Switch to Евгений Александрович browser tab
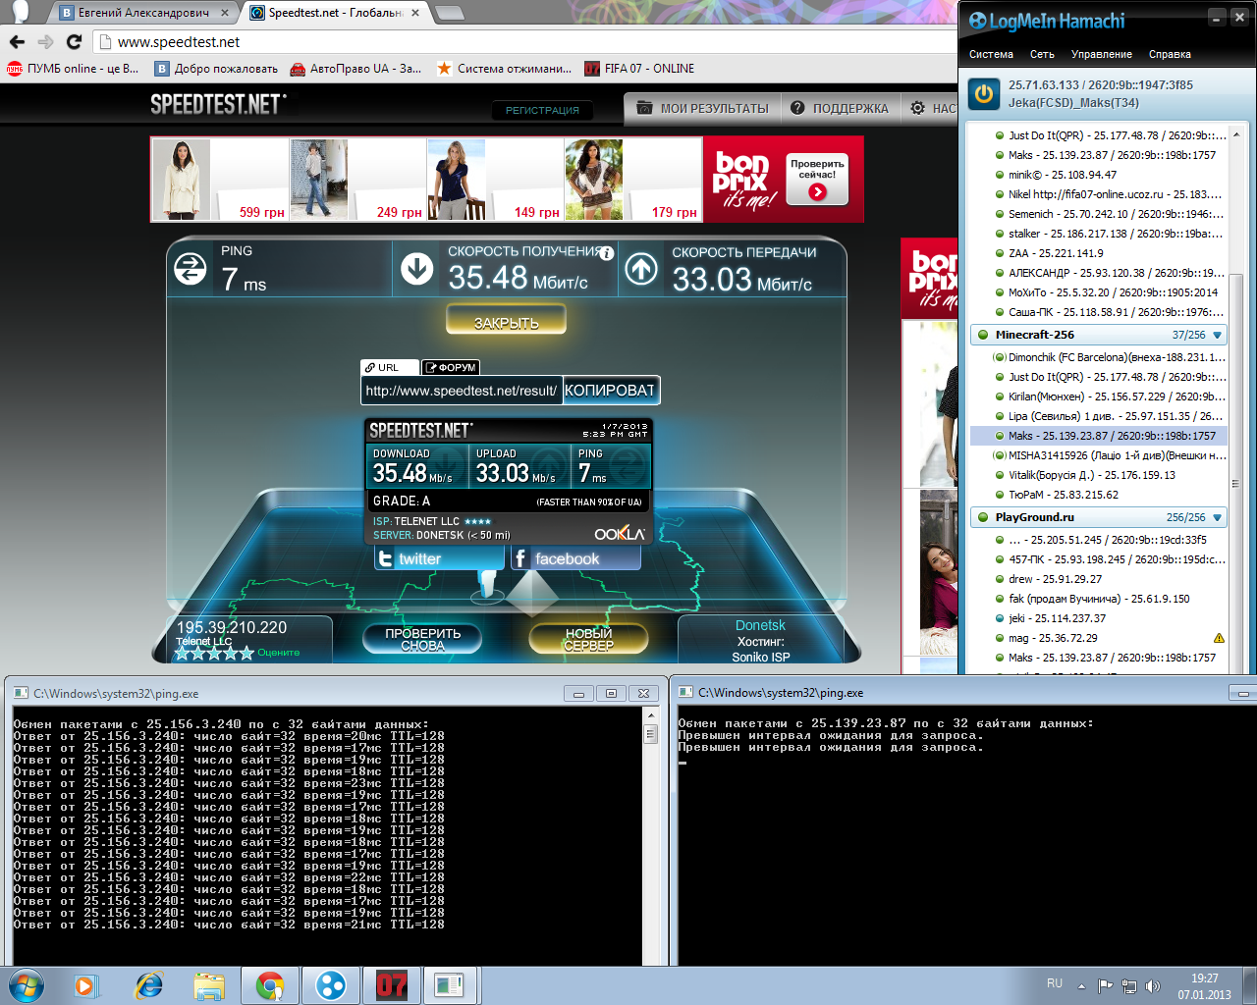The image size is (1257, 1005). [144, 13]
